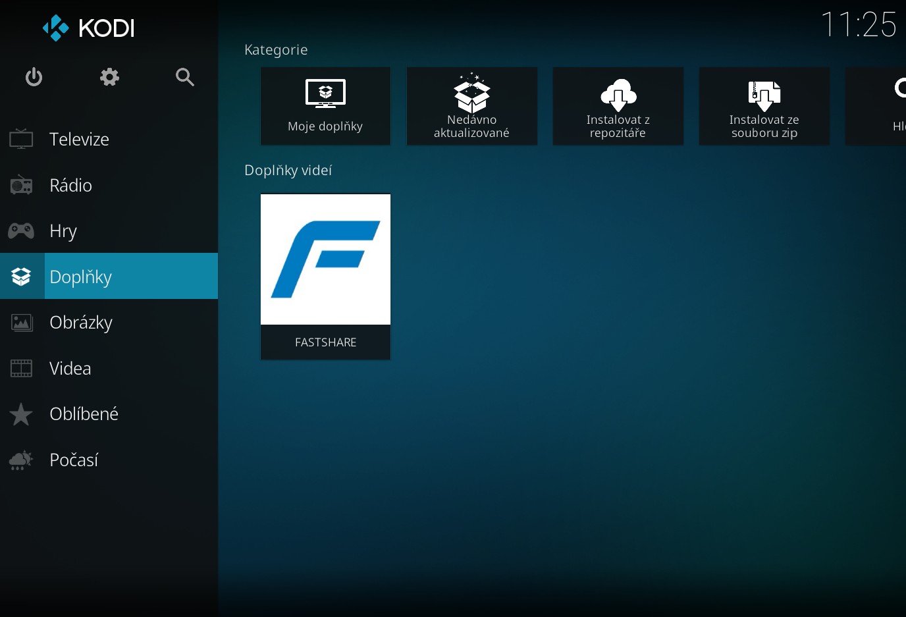Click the Obrázky picture icon
Image resolution: width=906 pixels, height=617 pixels.
pos(21,322)
